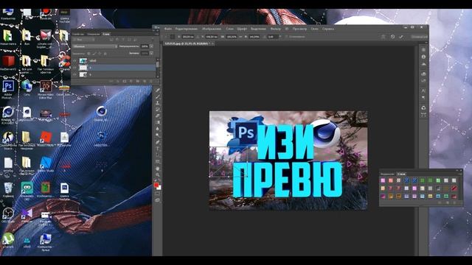Add layer style fx in Layers panel

(118, 81)
